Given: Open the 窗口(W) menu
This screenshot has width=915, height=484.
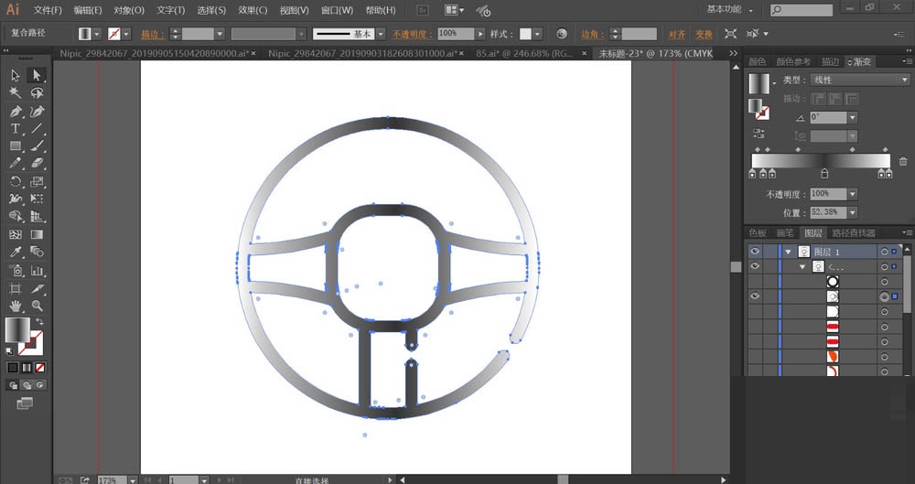Looking at the screenshot, I should coord(338,10).
